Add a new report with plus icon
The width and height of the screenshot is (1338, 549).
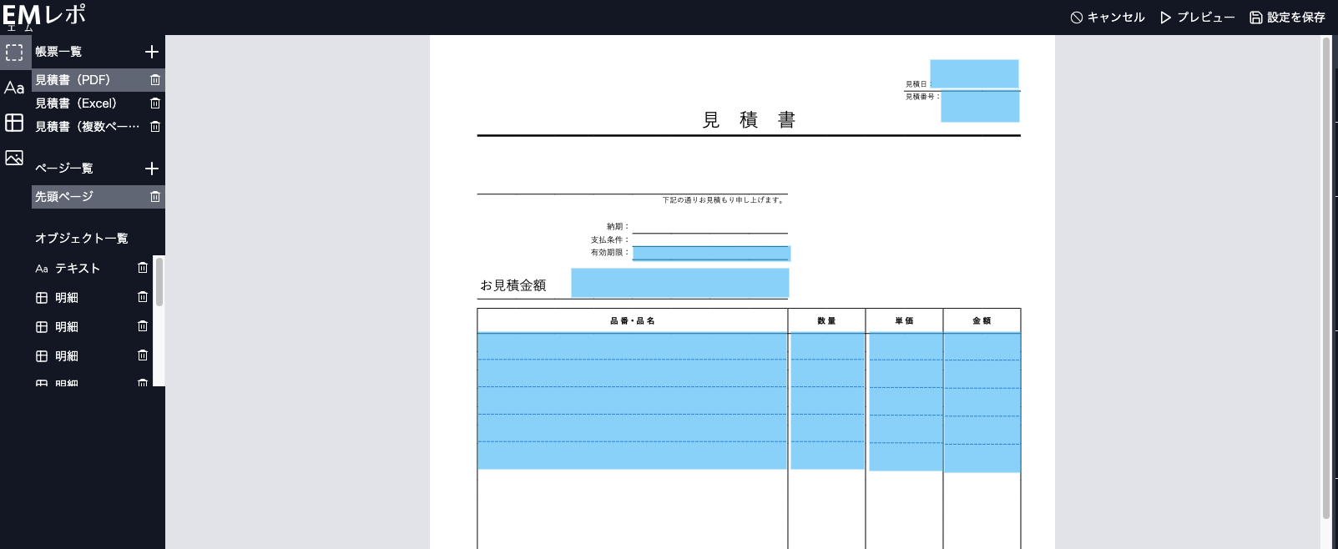(x=152, y=52)
